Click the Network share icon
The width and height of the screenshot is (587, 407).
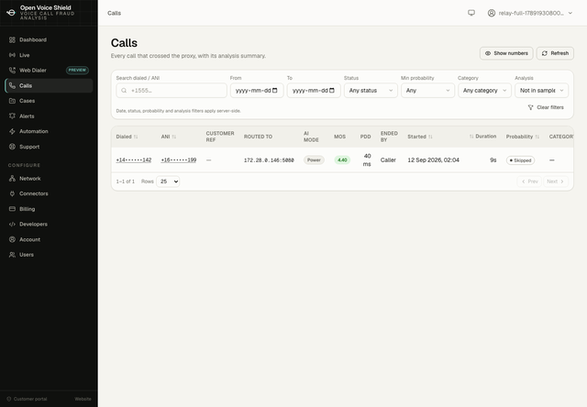coord(12,179)
